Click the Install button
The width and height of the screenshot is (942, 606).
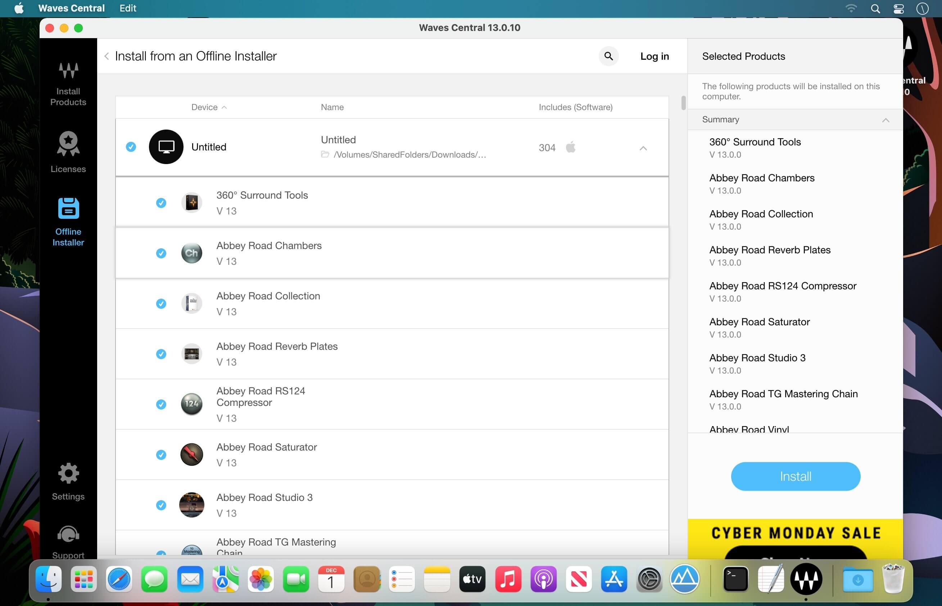tap(795, 476)
